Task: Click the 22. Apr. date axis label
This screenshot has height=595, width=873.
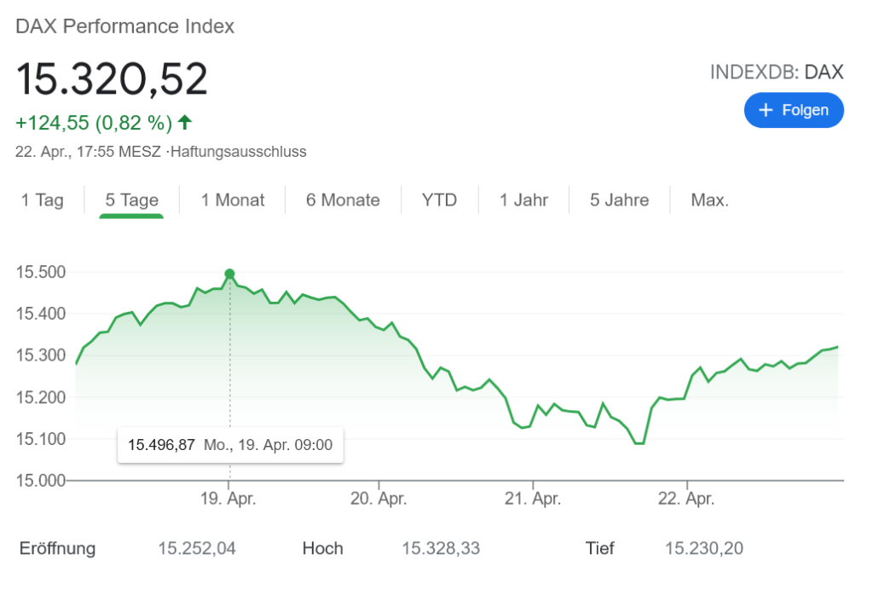Action: coord(687,500)
